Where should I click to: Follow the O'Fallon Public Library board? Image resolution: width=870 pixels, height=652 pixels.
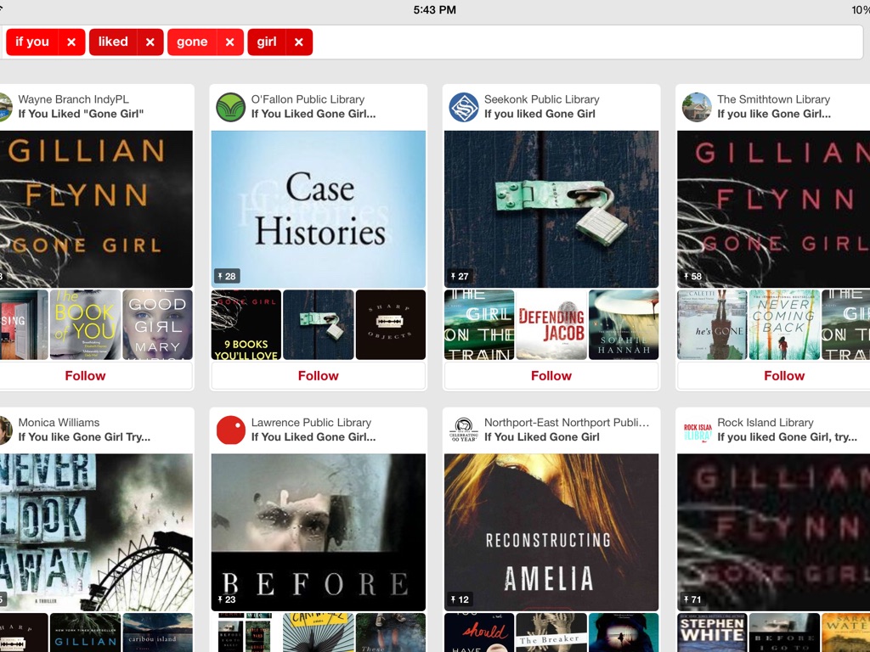[319, 375]
